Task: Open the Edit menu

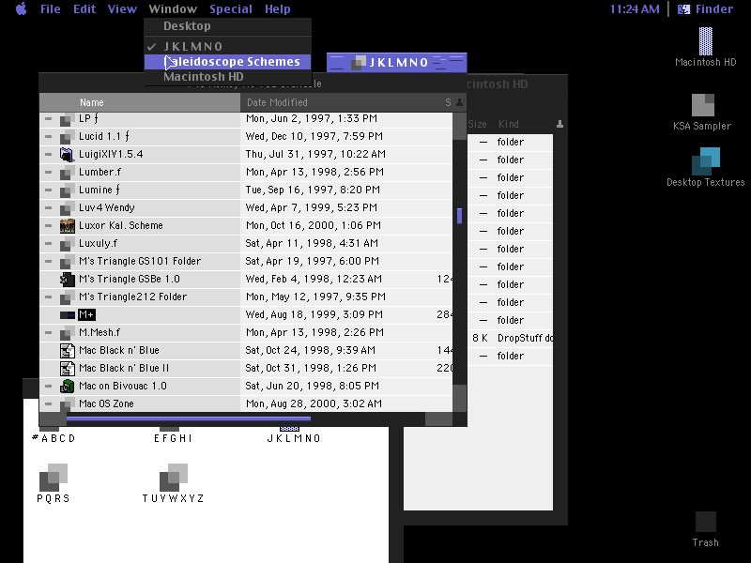Action: 84,8
